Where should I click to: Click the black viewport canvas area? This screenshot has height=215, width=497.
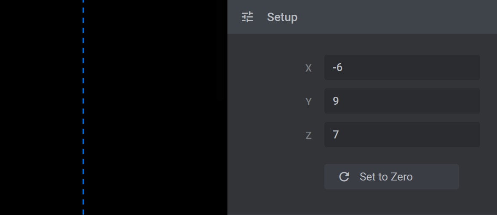tap(155, 107)
